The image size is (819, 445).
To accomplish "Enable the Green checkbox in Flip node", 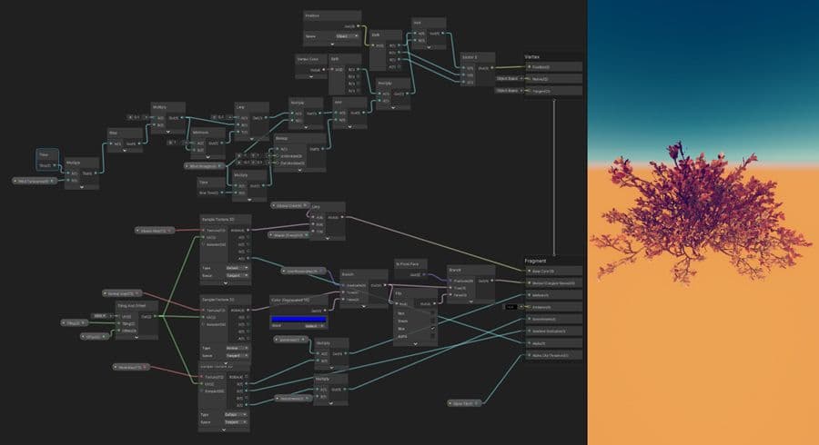I will click(x=433, y=322).
